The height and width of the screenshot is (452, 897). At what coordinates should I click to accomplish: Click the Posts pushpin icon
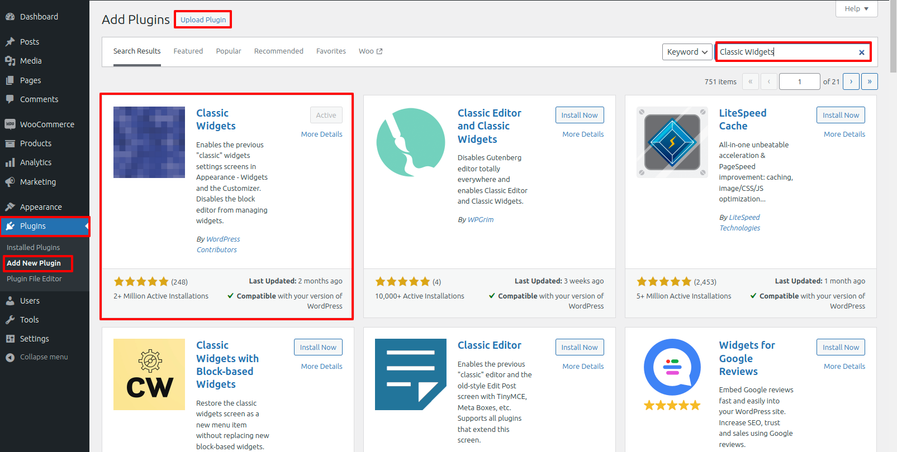tap(10, 42)
